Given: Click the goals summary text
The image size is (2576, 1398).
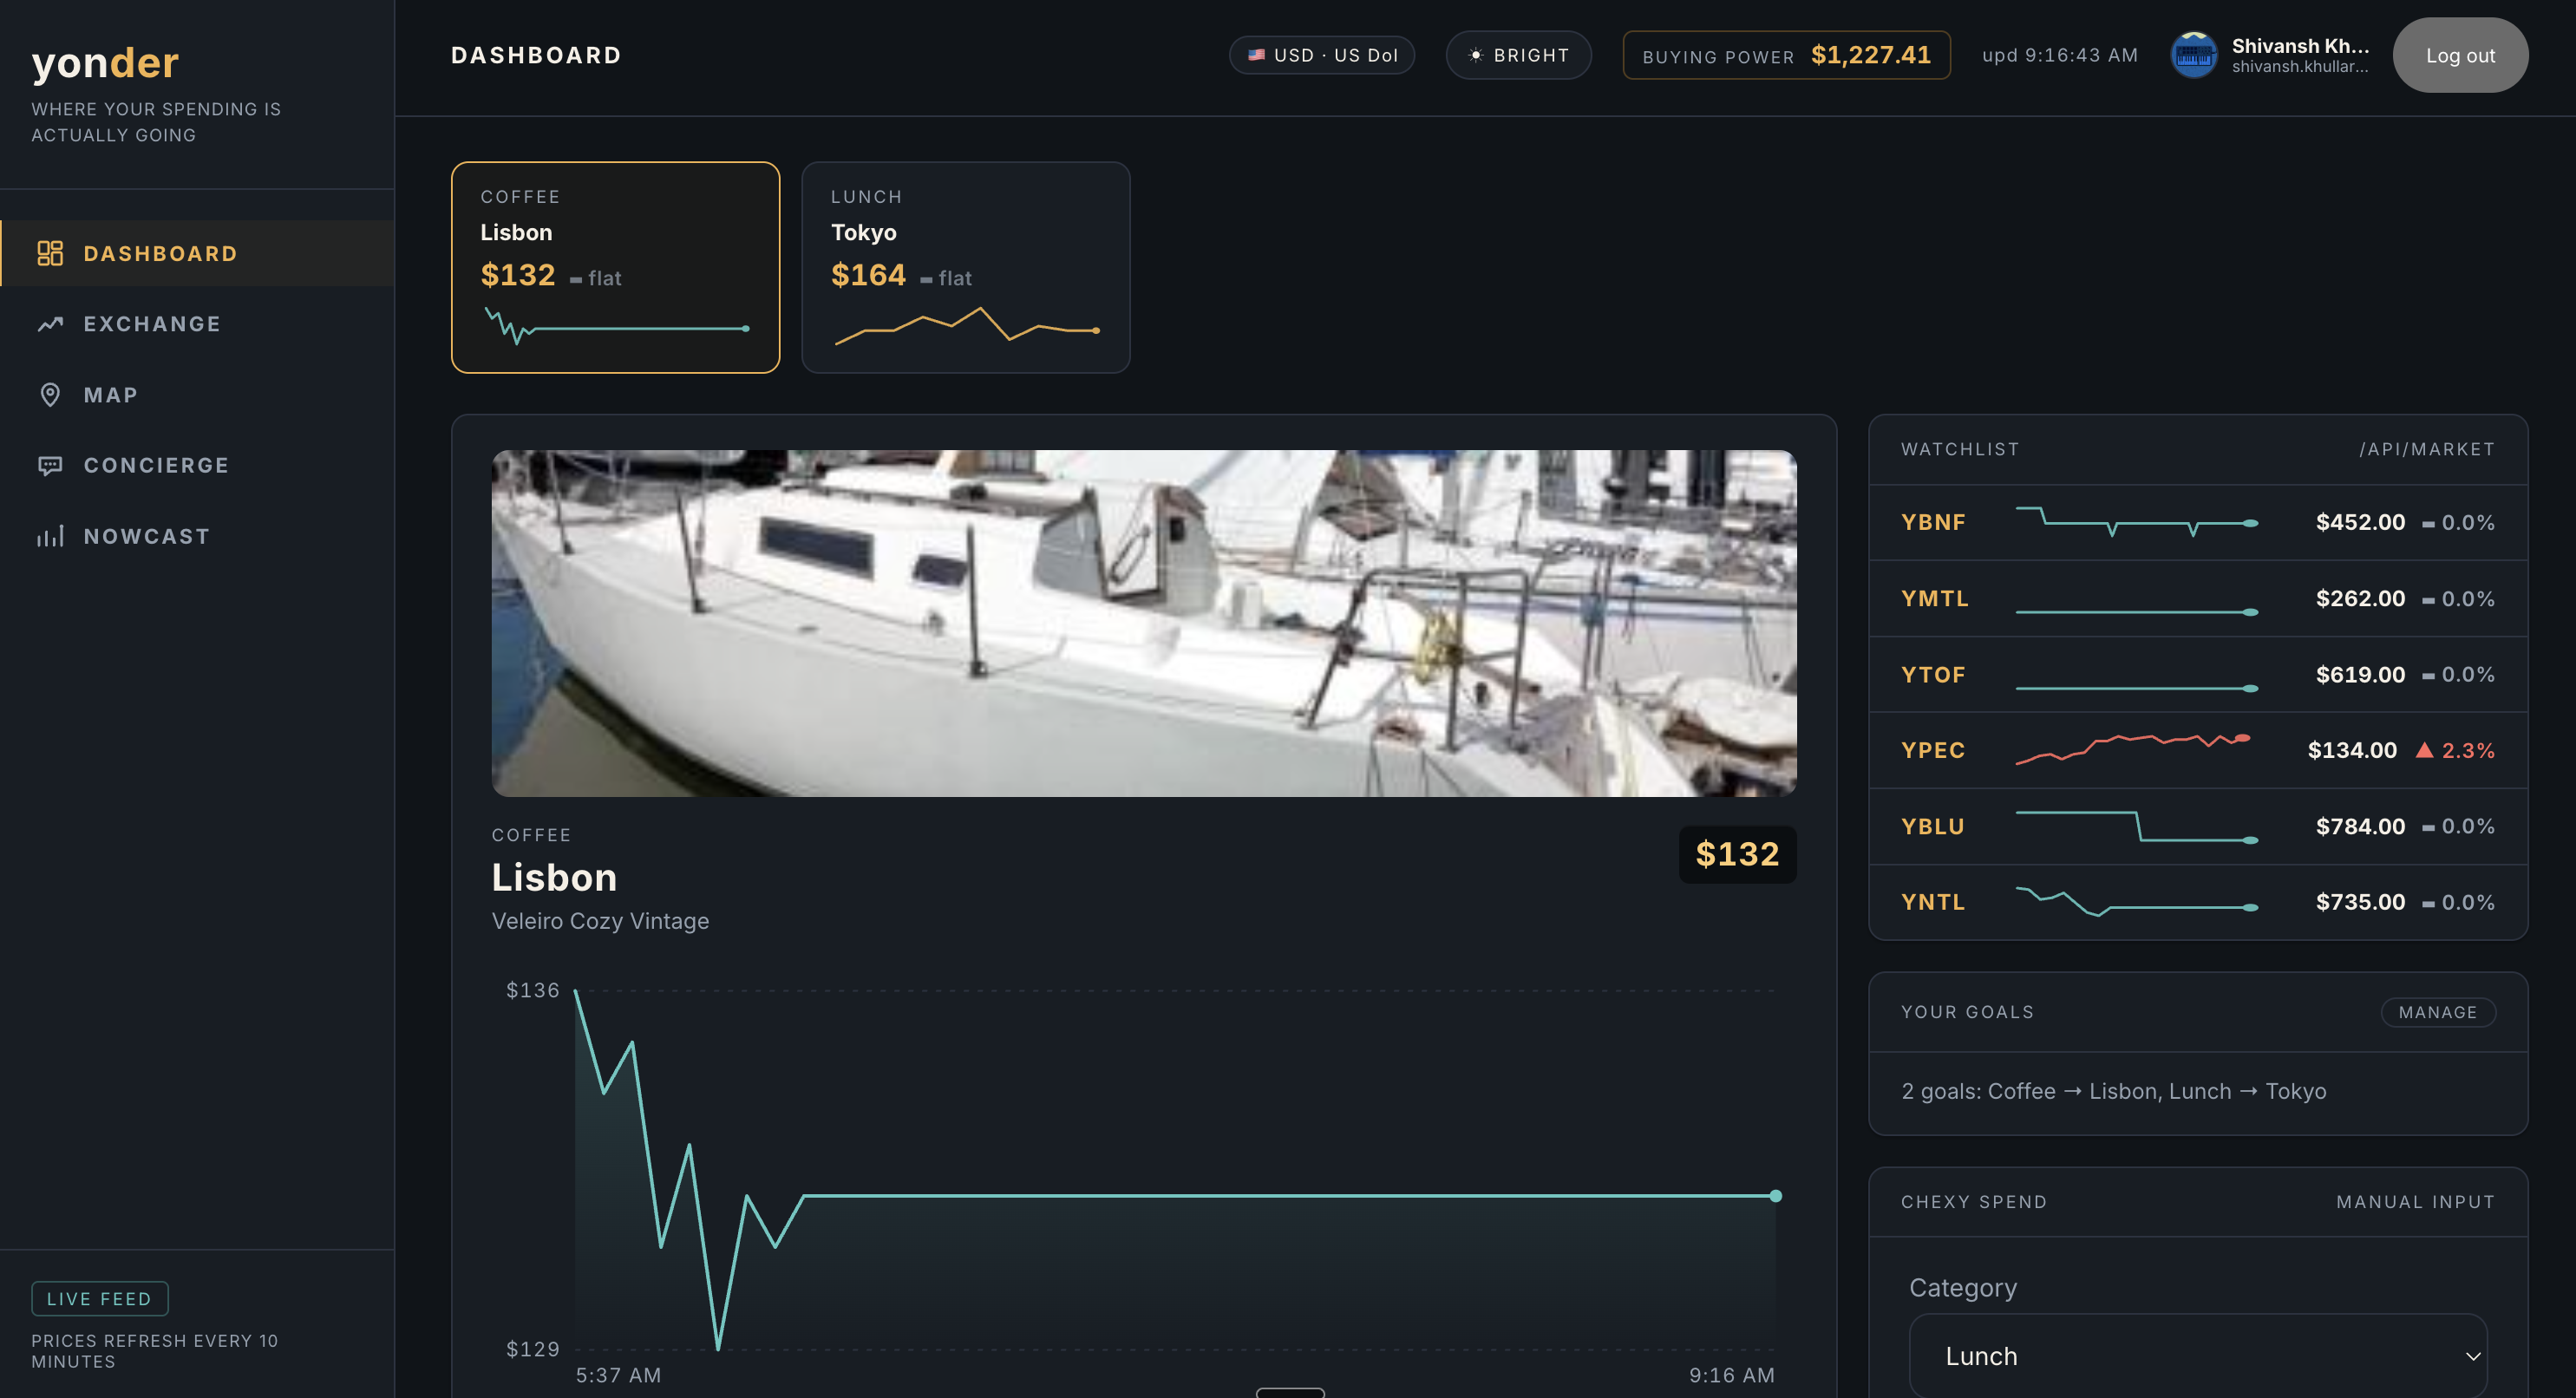Looking at the screenshot, I should 2113,1091.
